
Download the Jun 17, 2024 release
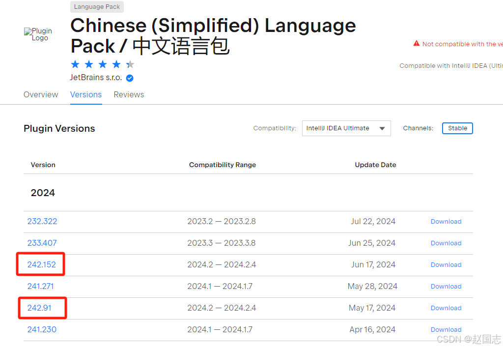[x=446, y=265]
